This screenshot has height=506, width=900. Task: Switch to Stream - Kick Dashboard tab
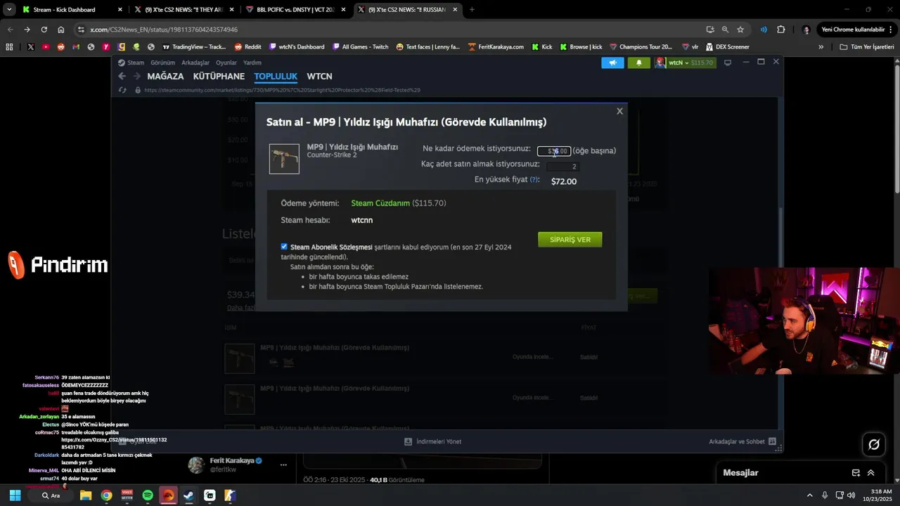click(x=72, y=10)
